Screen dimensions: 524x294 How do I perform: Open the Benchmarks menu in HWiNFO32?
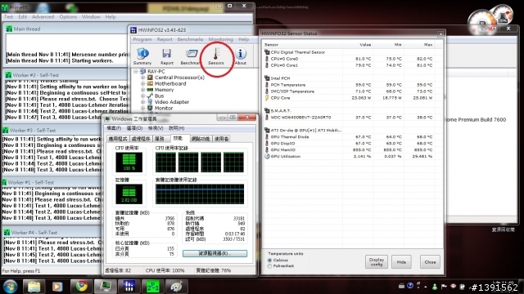[190, 39]
